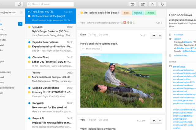Screen dimensions: 196x130
Task: Expand quoted text with Show previous
Action: click(91, 49)
